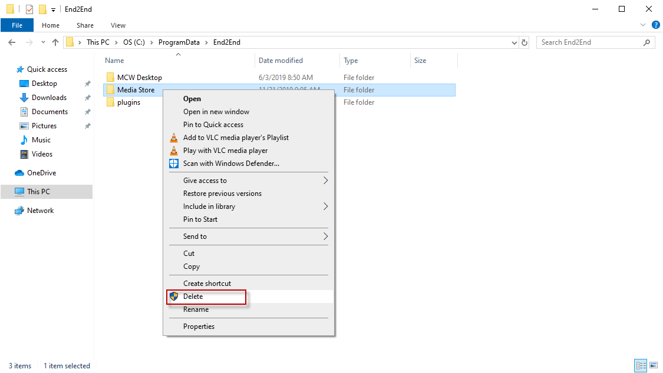The width and height of the screenshot is (663, 373).
Task: Go up to ProgramData with the up arrow
Action: pyautogui.click(x=55, y=42)
